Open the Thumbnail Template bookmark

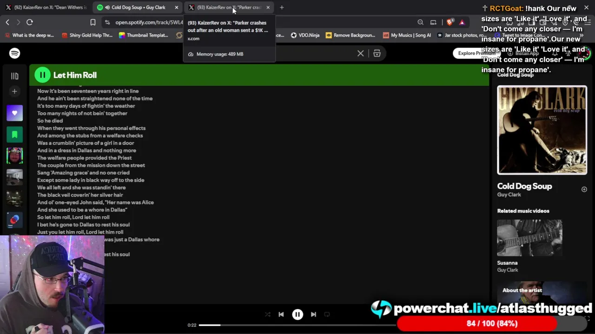pos(143,35)
